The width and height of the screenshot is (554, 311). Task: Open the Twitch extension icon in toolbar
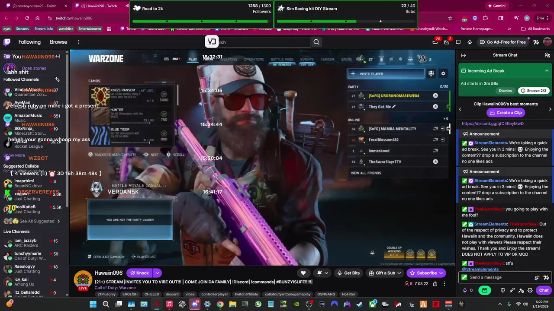(x=475, y=18)
